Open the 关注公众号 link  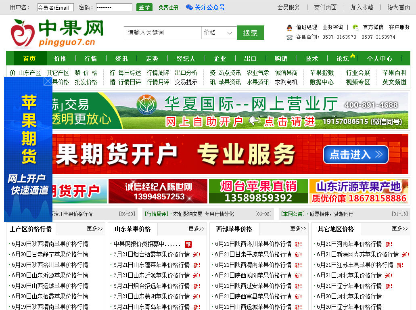209,7
